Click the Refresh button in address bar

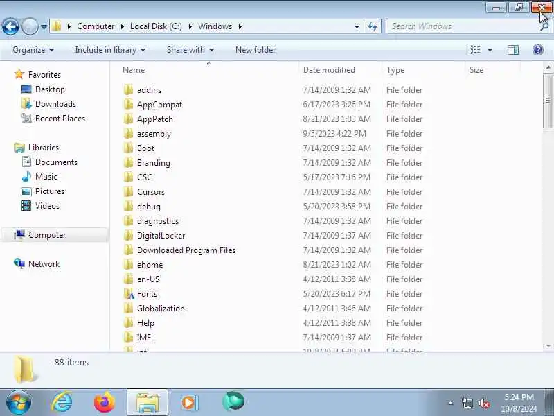pos(373,26)
